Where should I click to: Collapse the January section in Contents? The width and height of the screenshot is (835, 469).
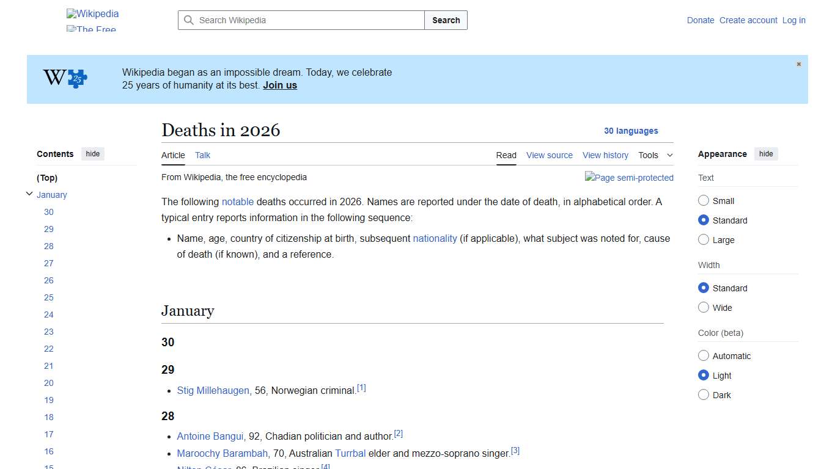point(29,193)
